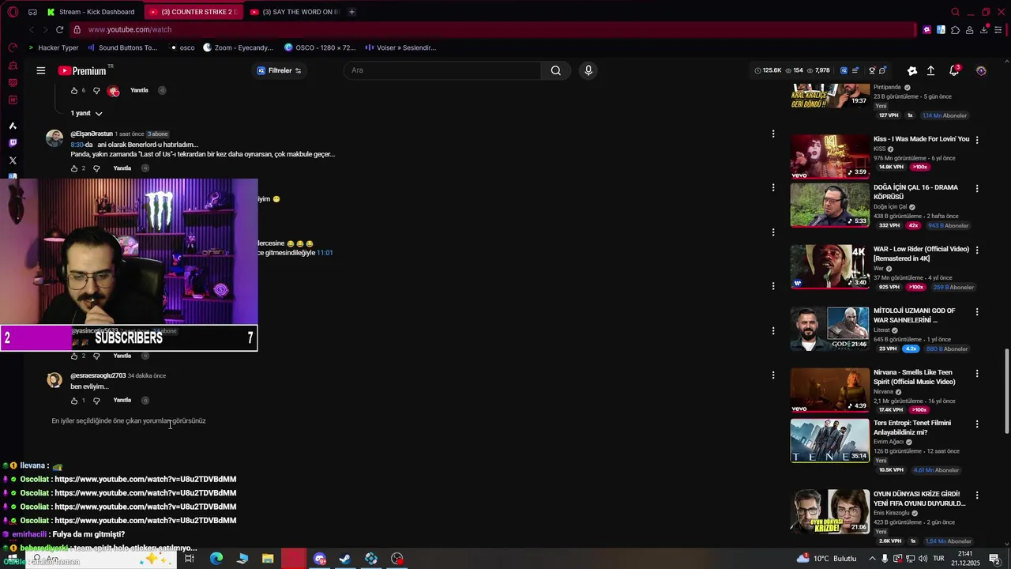Open the YouTube account avatar menu
This screenshot has width=1011, height=569.
pos(981,70)
